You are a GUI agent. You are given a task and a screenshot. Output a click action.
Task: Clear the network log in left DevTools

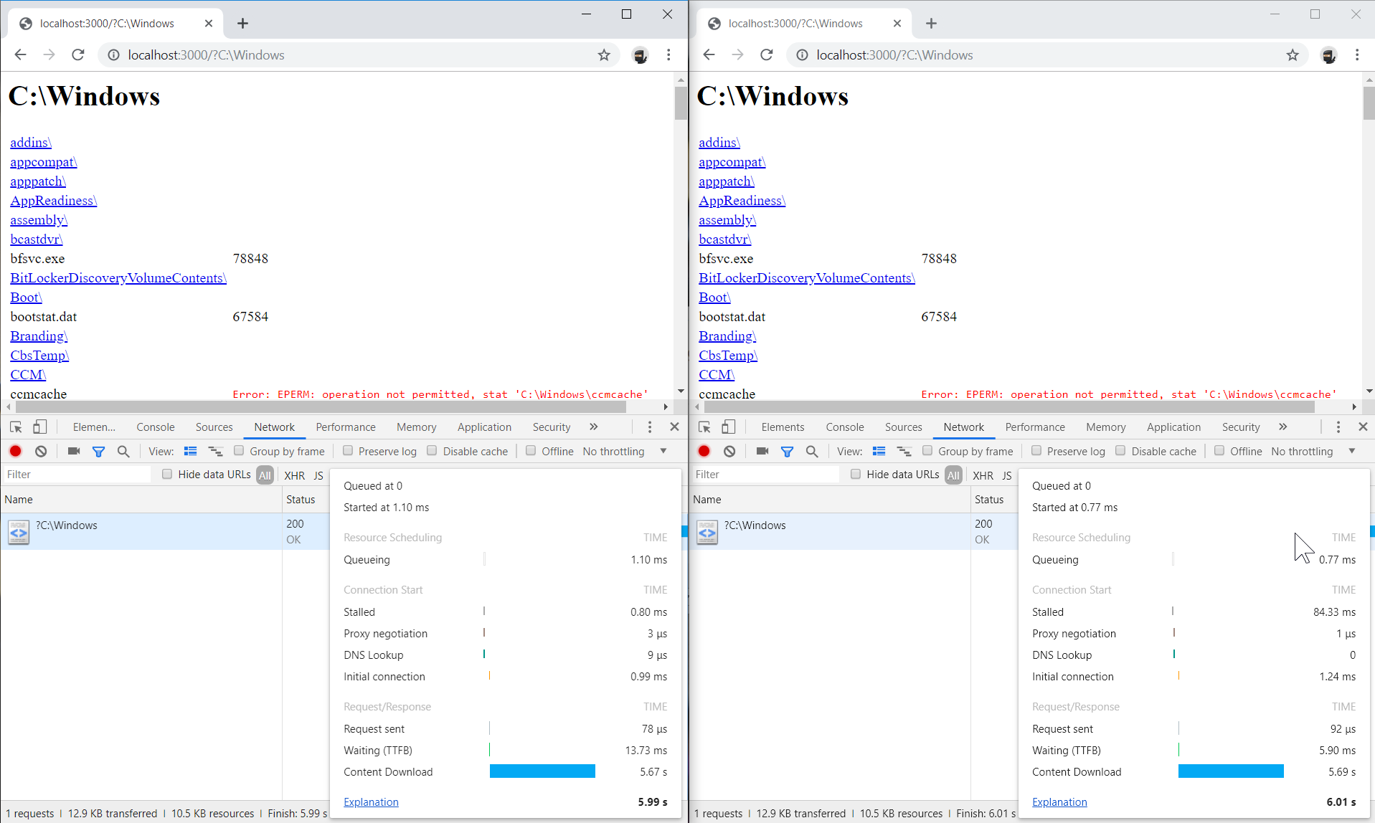click(x=41, y=451)
